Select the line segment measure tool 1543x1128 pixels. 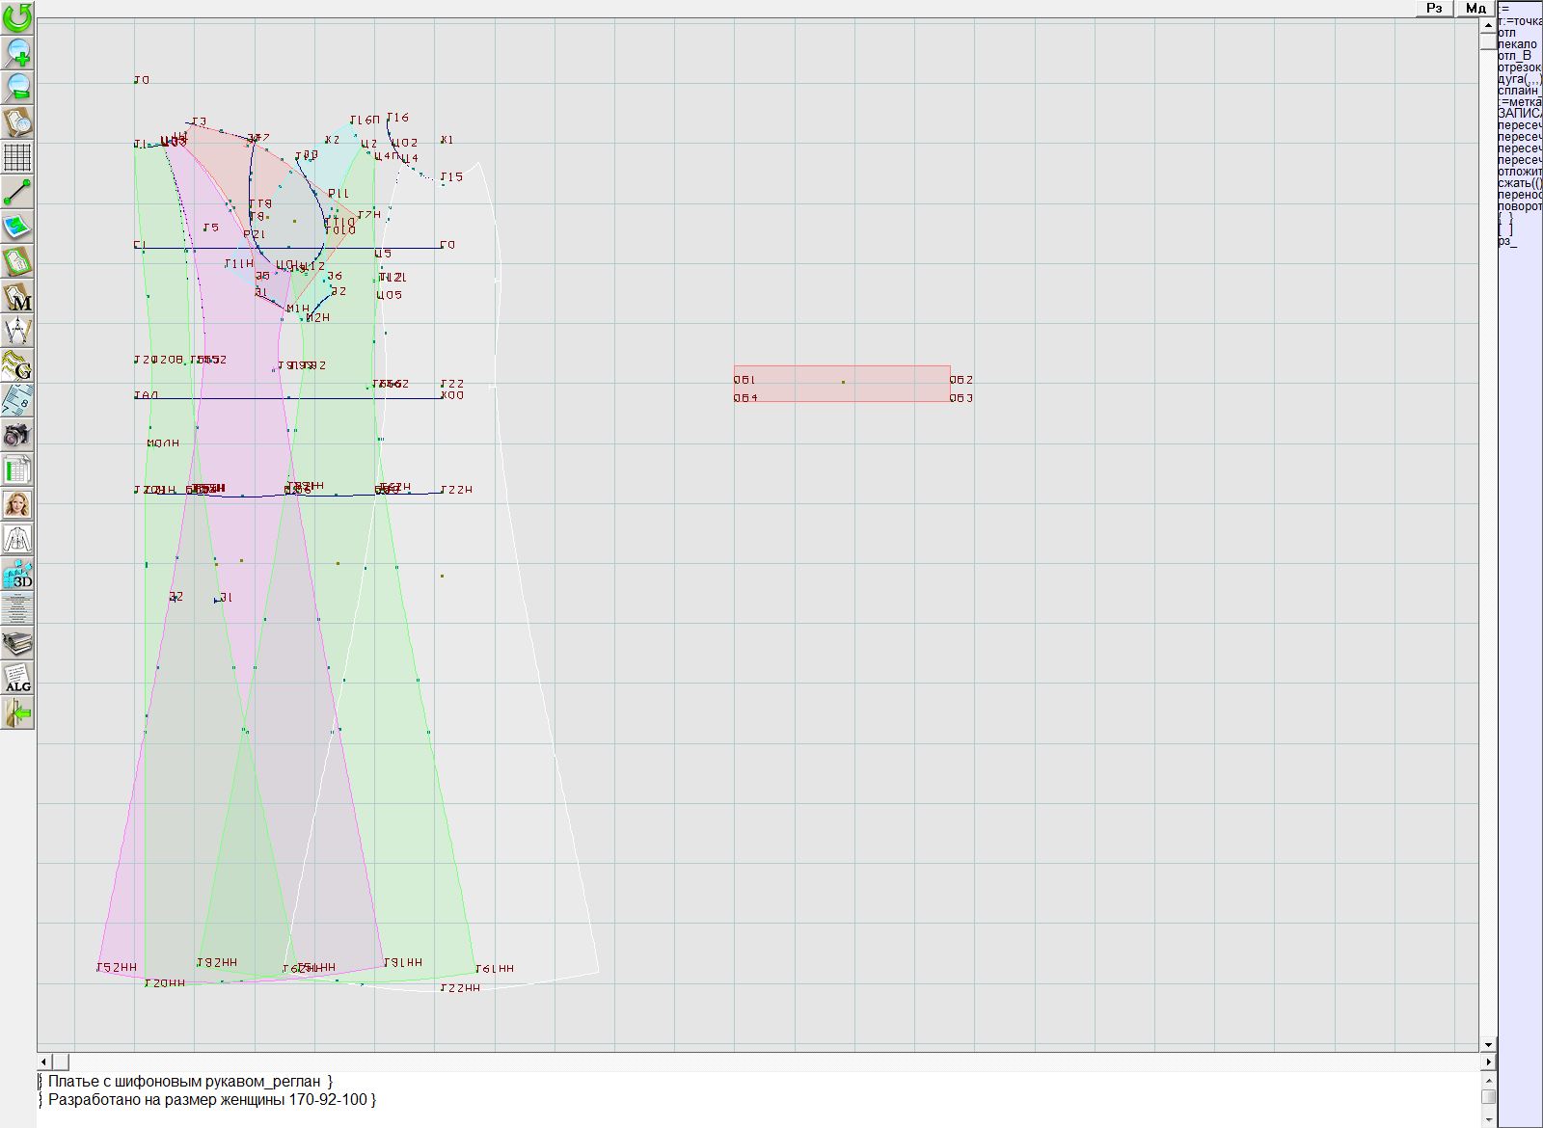click(x=17, y=192)
